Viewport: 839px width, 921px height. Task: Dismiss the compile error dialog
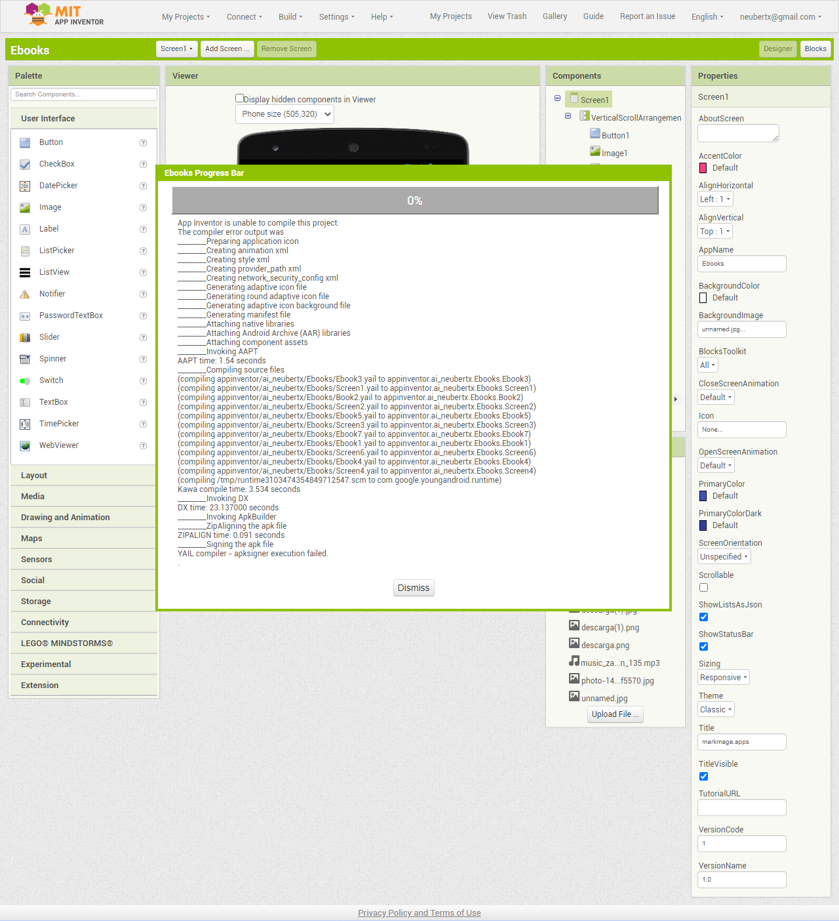(414, 588)
